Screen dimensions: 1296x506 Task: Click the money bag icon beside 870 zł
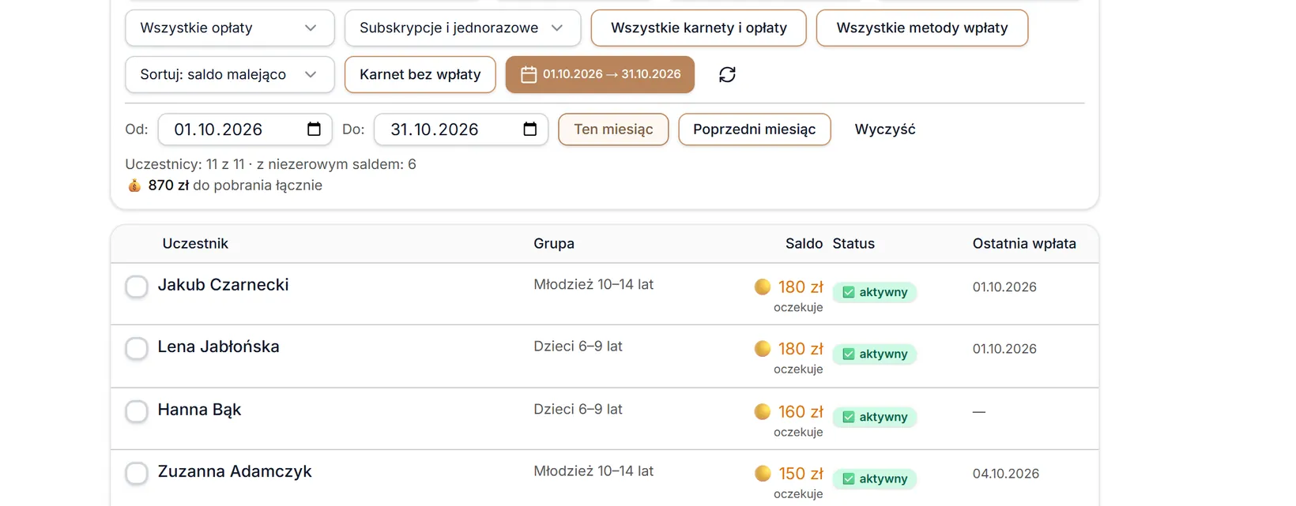(134, 186)
